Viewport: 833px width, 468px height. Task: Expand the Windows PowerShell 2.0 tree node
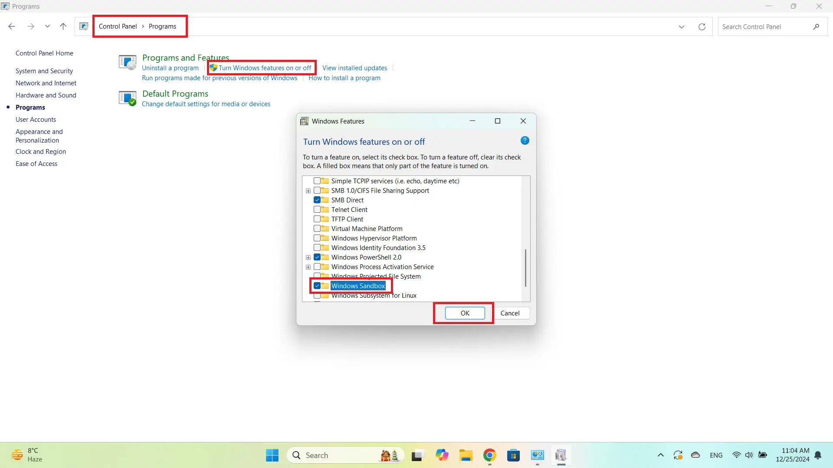click(x=308, y=257)
